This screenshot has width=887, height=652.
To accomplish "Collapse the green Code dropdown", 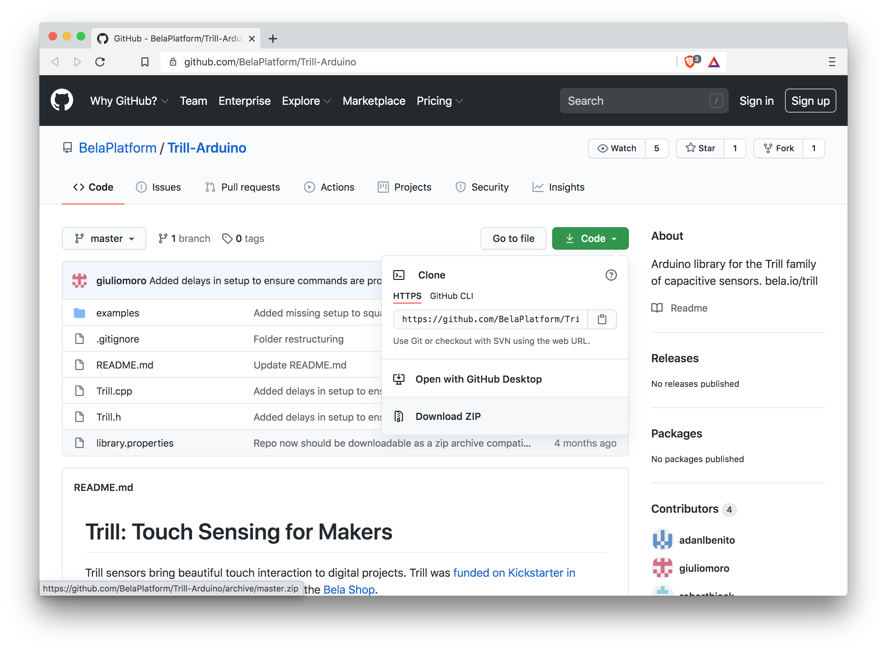I will [x=590, y=238].
